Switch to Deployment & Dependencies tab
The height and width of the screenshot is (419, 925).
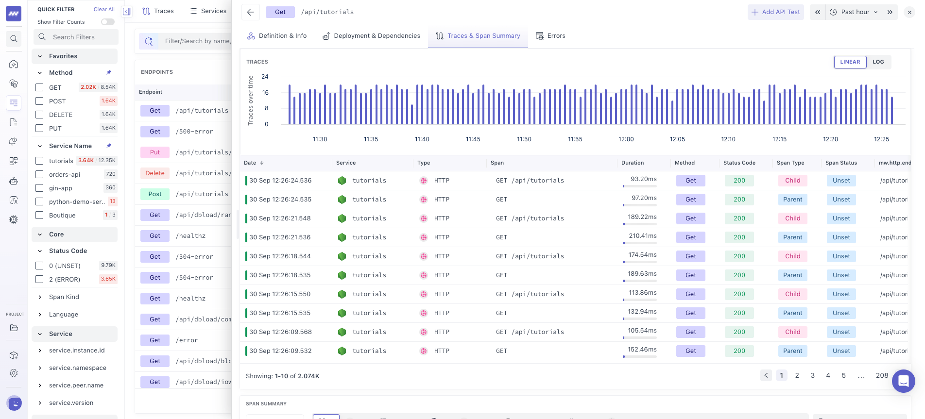pos(371,36)
